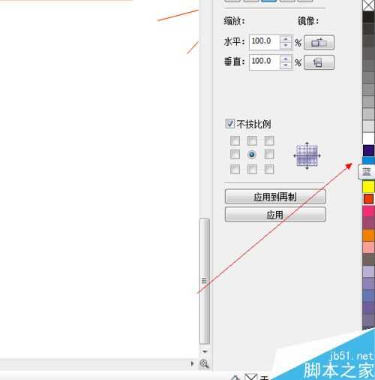The width and height of the screenshot is (375, 380).
Task: Decrease the 水平 scale with down arrow
Action: tap(286, 46)
